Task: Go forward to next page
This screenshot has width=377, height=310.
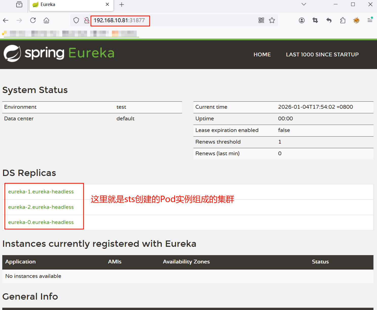Action: click(19, 20)
